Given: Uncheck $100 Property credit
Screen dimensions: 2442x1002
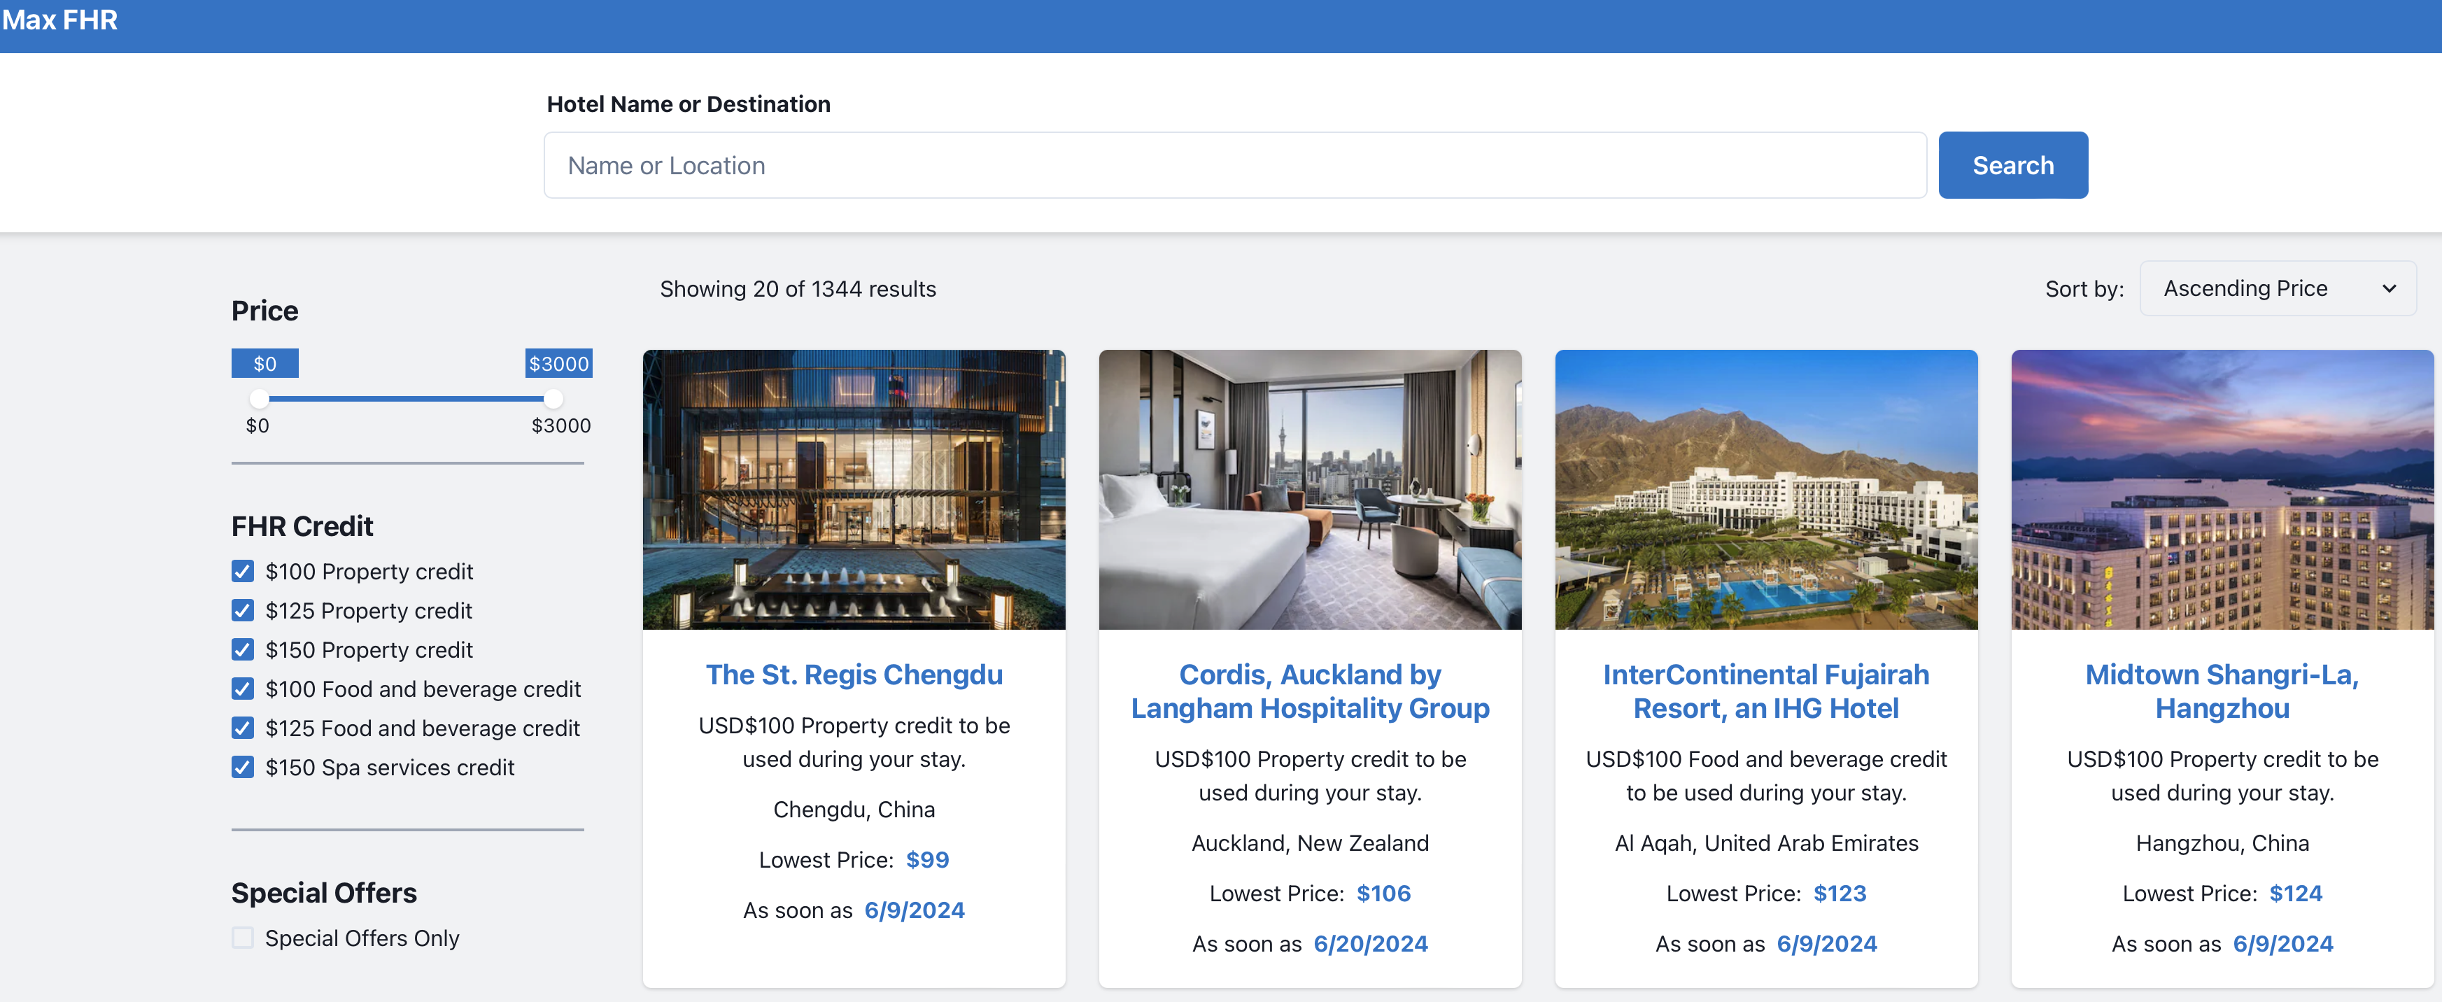Looking at the screenshot, I should pos(243,571).
